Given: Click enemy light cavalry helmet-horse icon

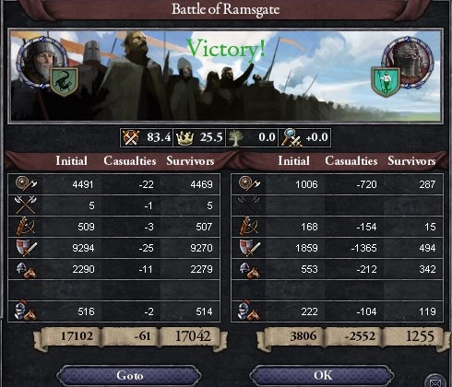Looking at the screenshot, I should (249, 270).
